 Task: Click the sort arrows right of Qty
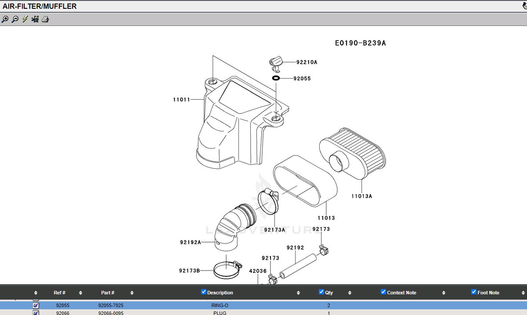pos(350,293)
